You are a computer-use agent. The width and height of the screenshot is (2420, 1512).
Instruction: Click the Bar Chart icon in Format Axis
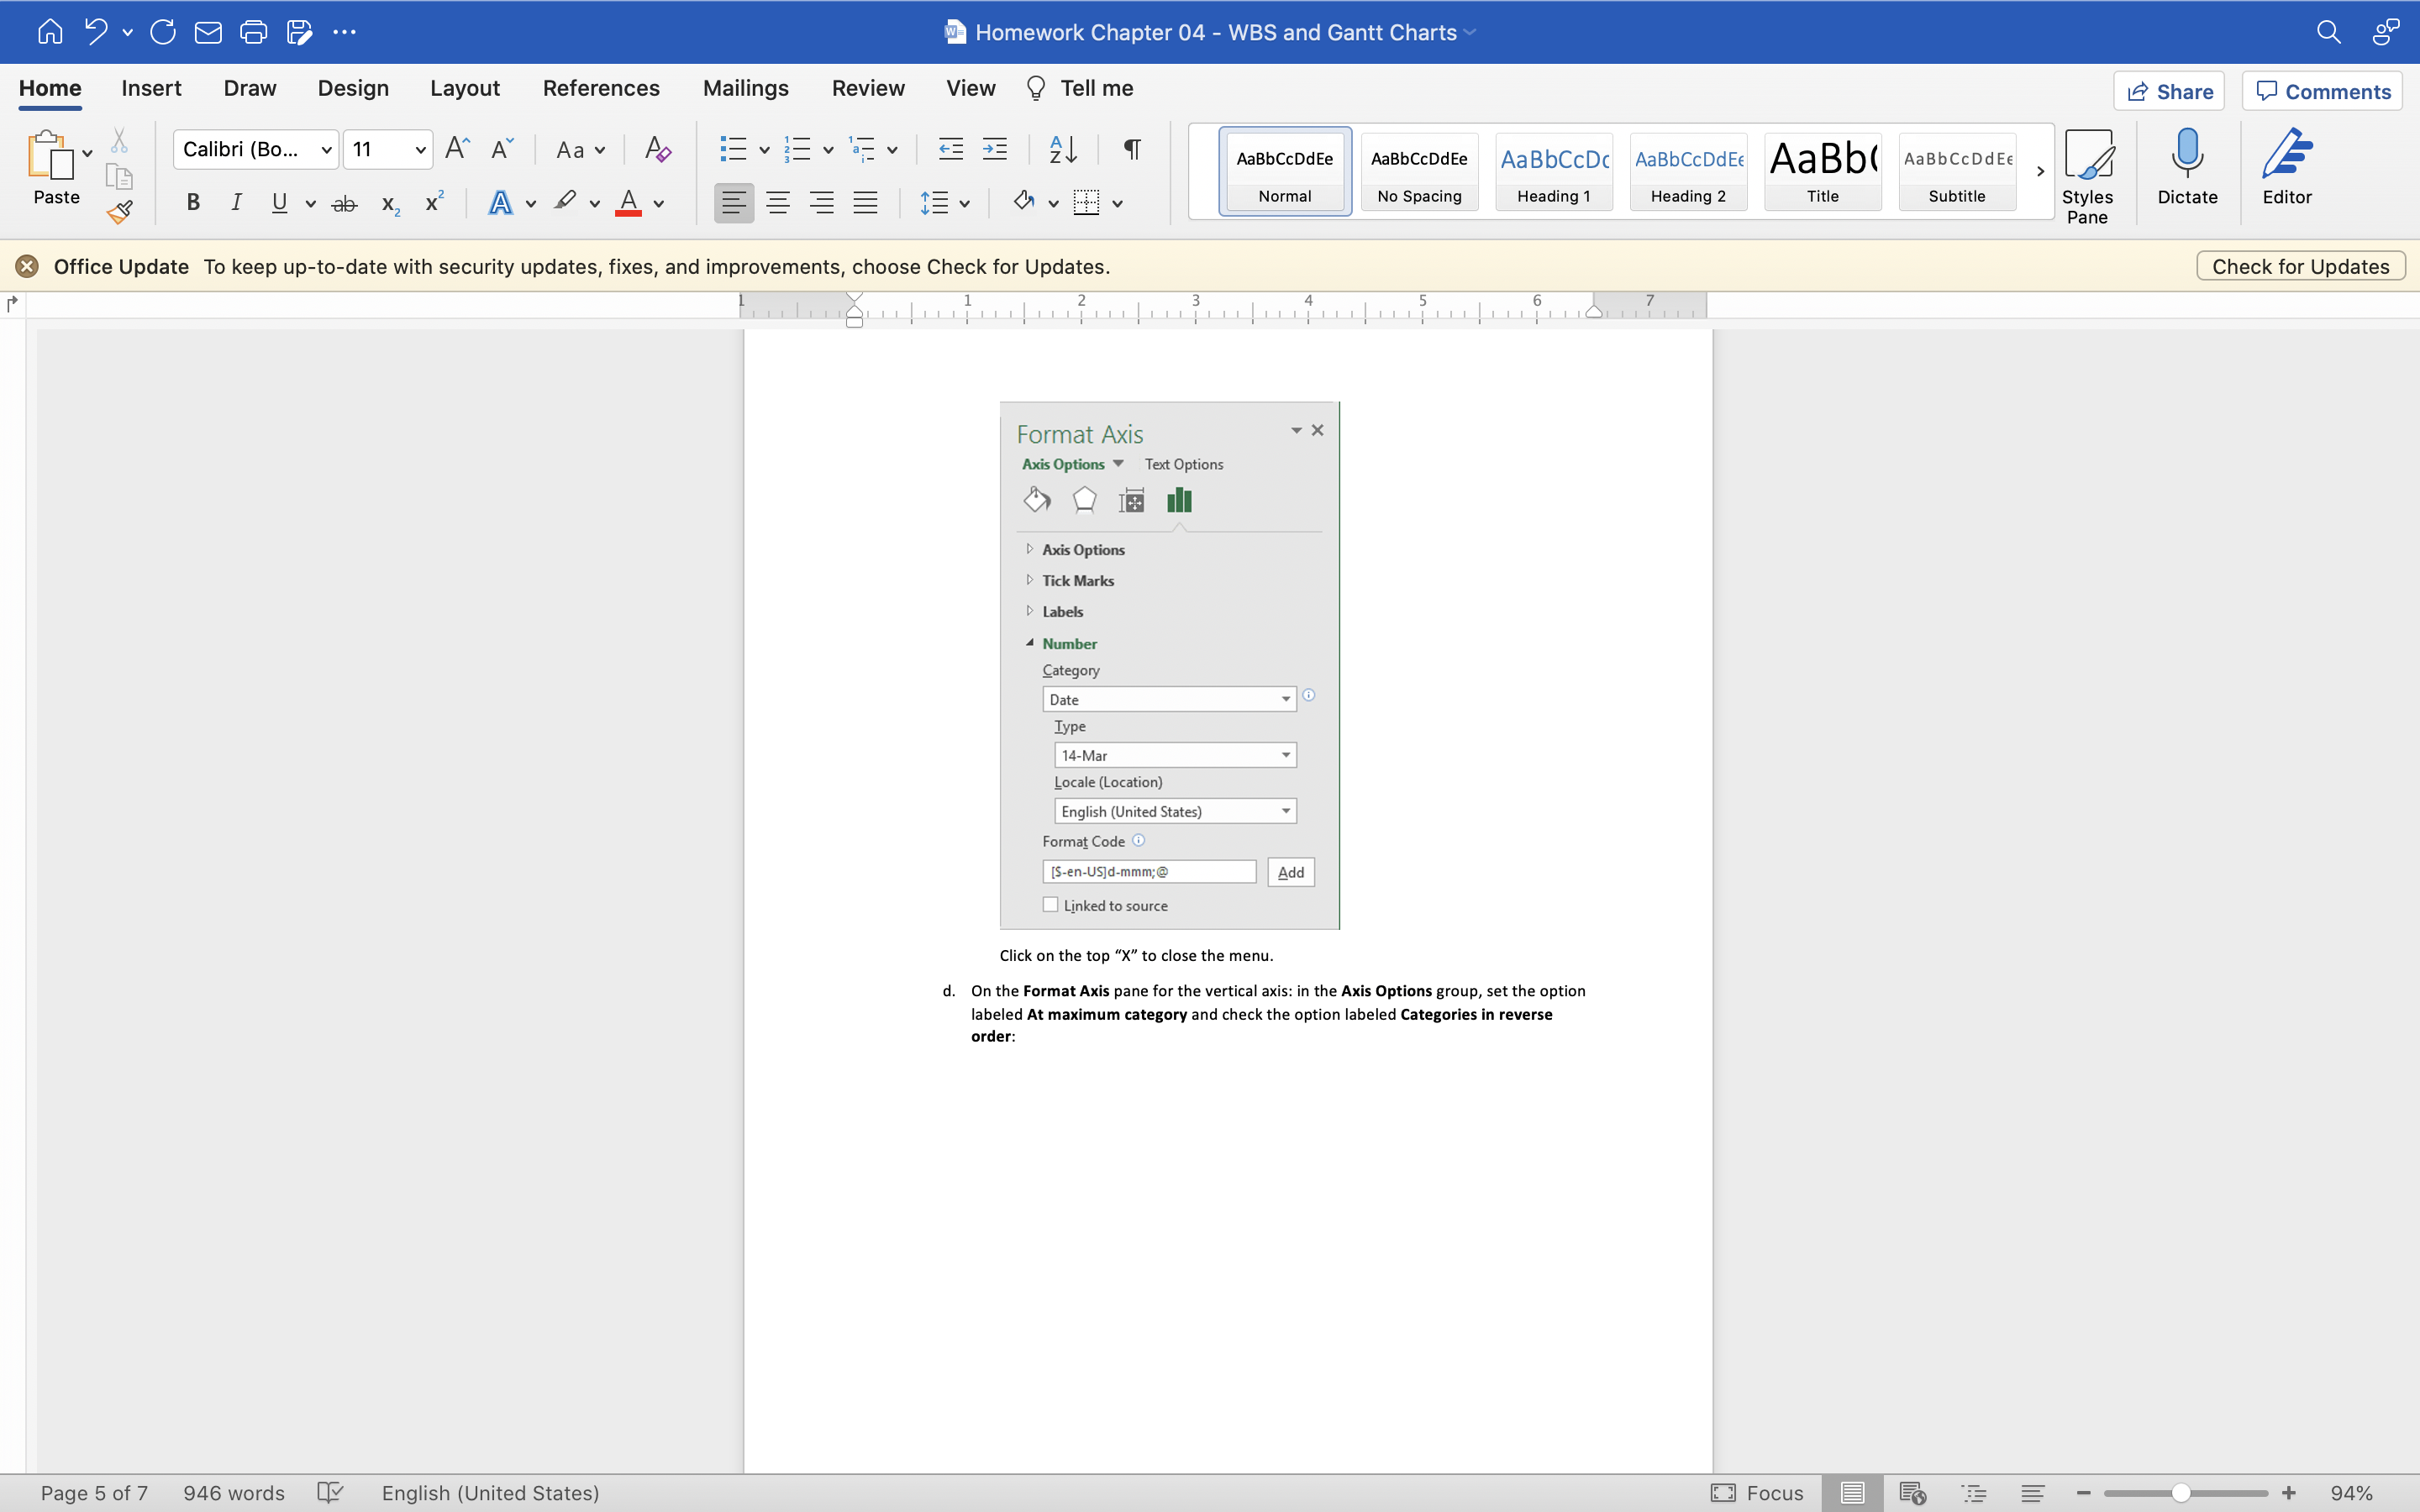coord(1180,501)
